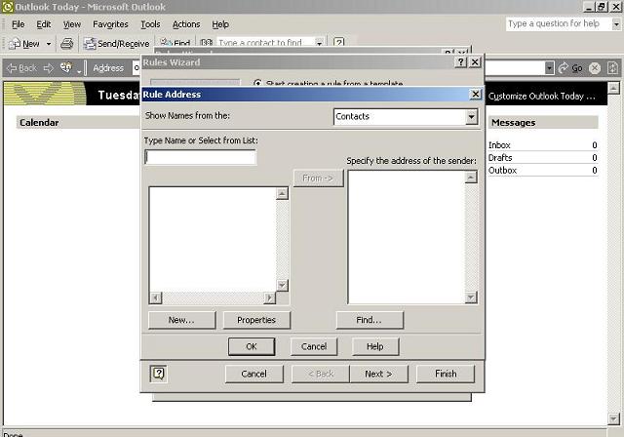
Task: Click Cancel in the Rule Address dialog
Action: [x=314, y=346]
